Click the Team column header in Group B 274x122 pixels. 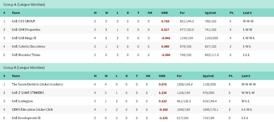coord(16,76)
